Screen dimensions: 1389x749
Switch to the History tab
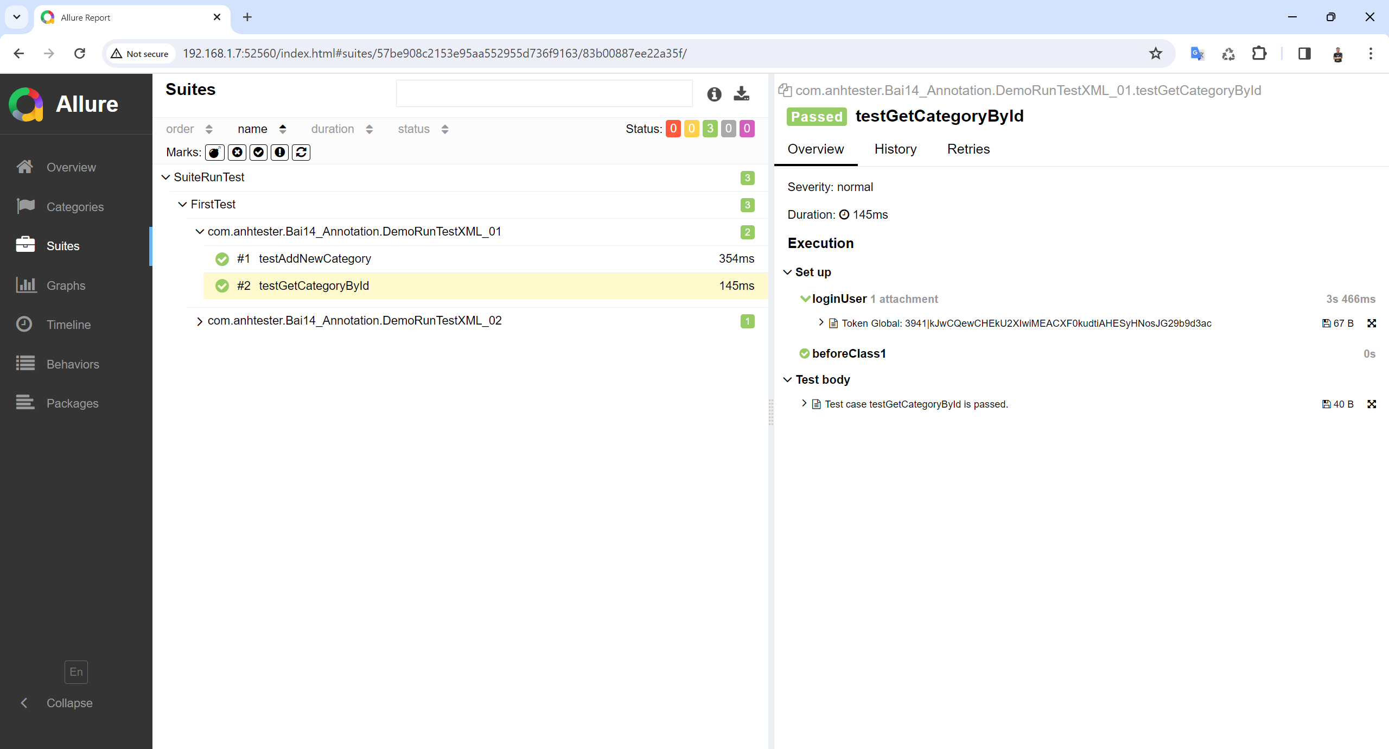895,149
